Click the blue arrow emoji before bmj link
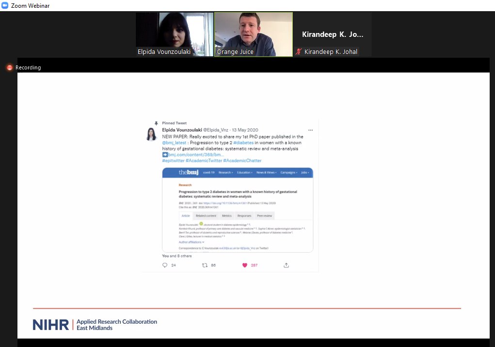This screenshot has height=347, width=495. (x=165, y=154)
